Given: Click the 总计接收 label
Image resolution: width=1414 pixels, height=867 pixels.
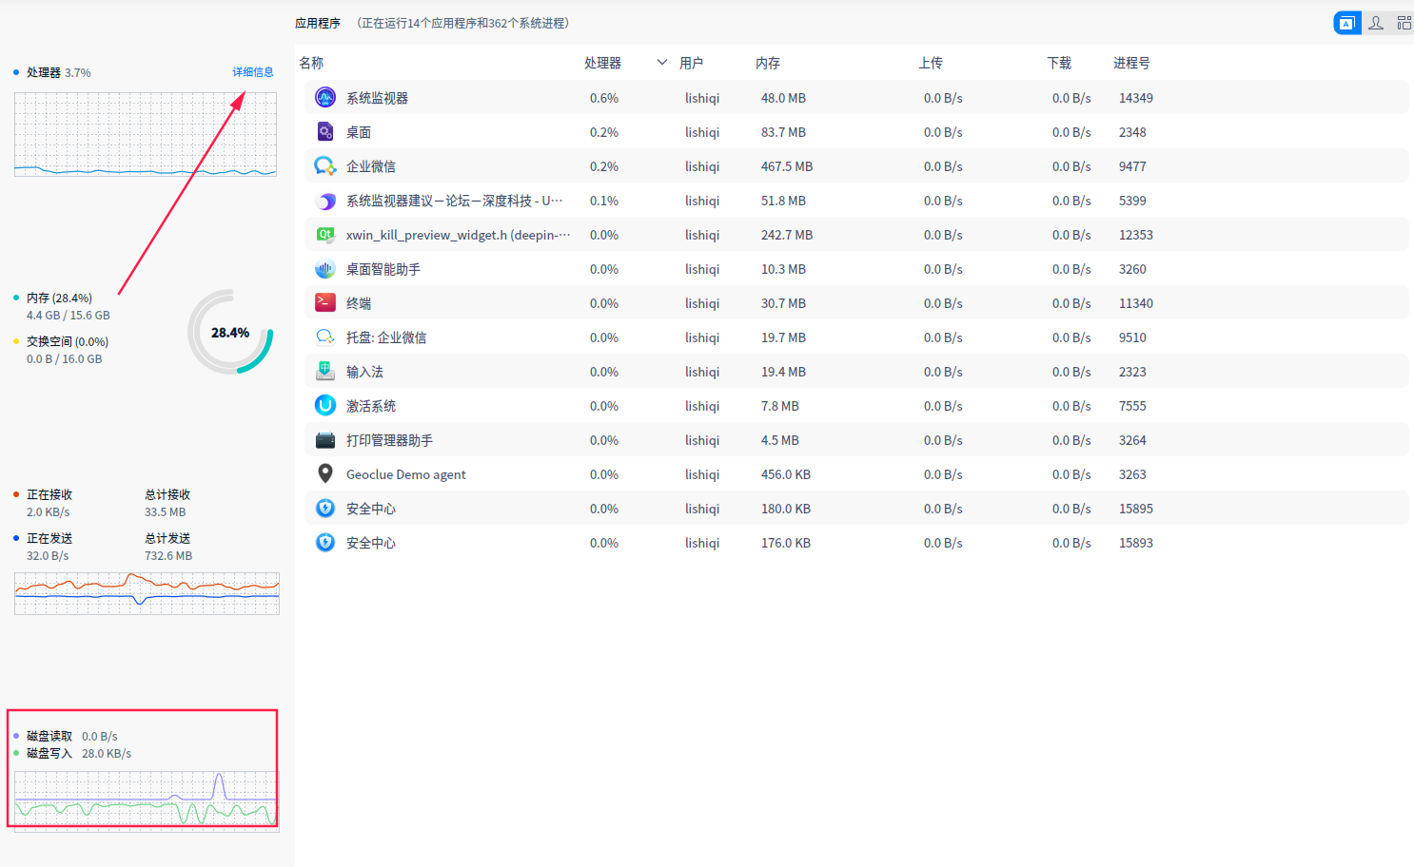Looking at the screenshot, I should [167, 494].
